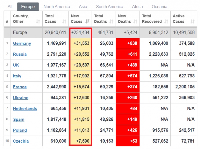Image resolution: width=200 pixels, height=149 pixels.
Task: Click New Cases descending sort icon
Action: click(x=88, y=21)
